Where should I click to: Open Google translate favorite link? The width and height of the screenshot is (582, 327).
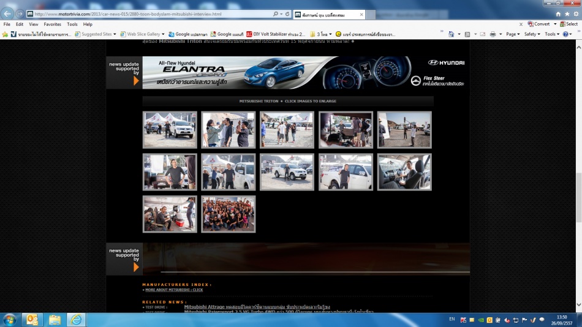click(187, 34)
